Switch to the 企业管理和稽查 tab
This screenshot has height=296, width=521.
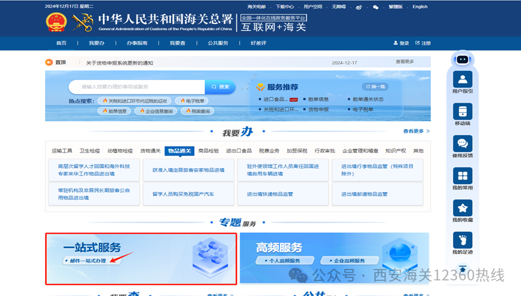pyautogui.click(x=361, y=151)
